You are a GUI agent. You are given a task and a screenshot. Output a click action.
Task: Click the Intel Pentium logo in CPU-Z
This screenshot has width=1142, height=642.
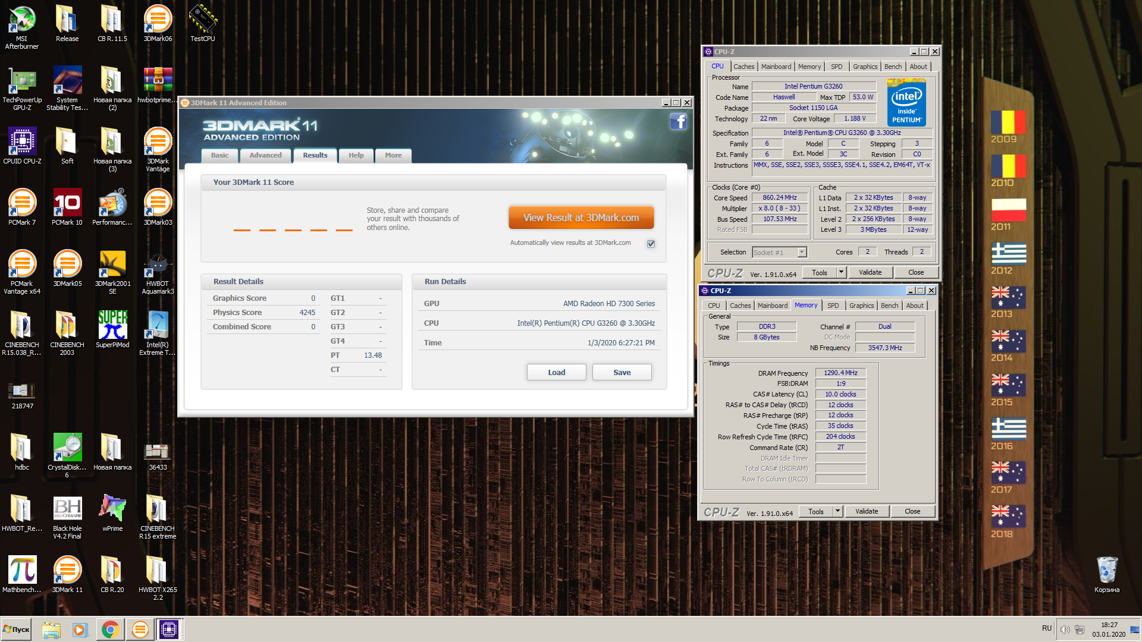(906, 103)
